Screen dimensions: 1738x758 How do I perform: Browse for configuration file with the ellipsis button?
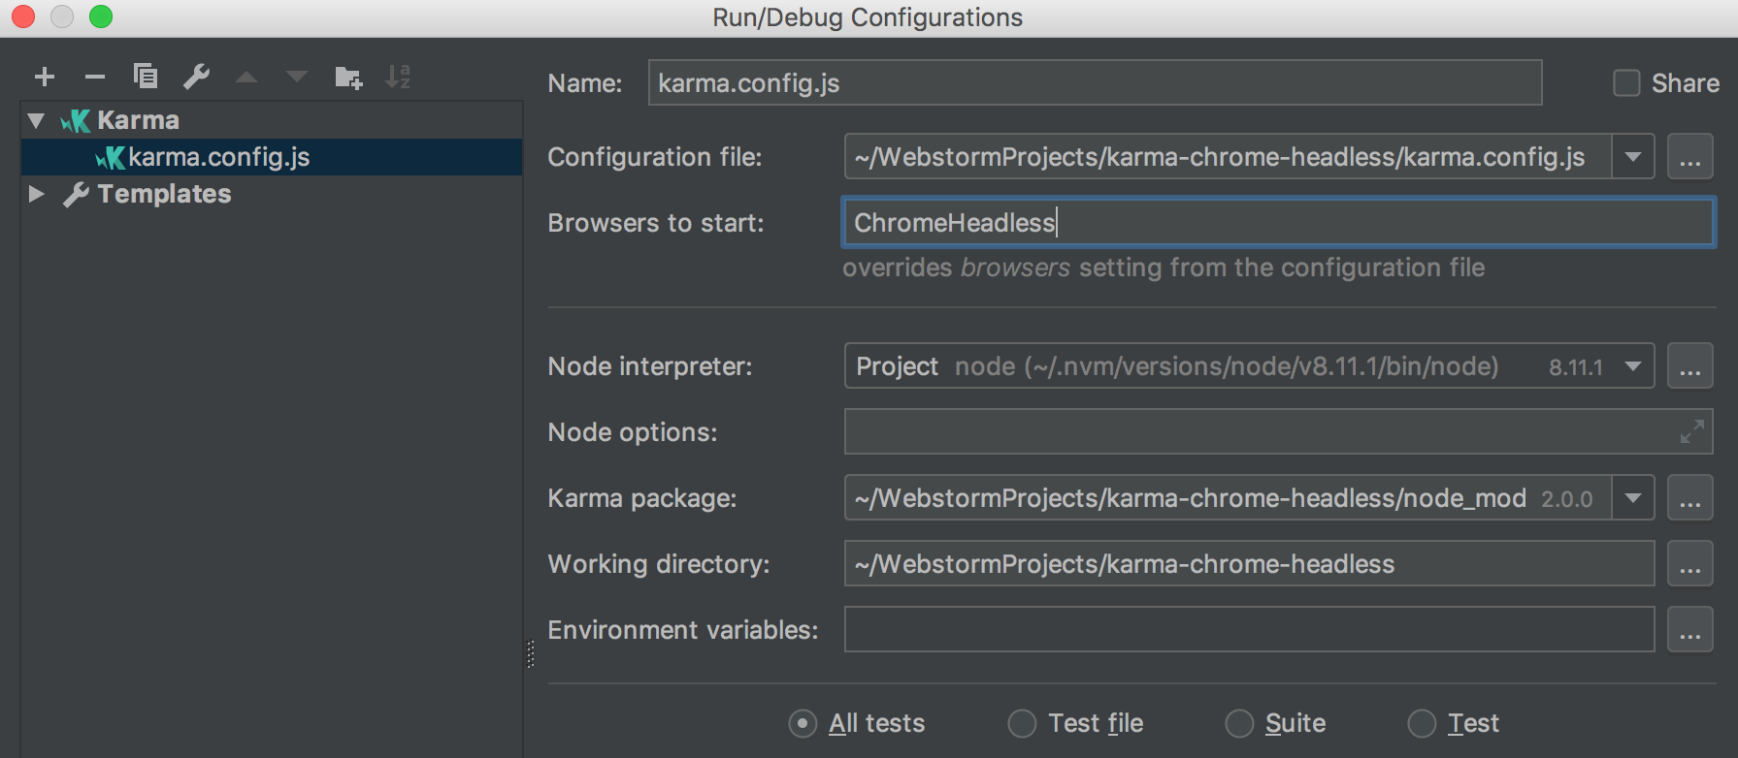[x=1690, y=157]
